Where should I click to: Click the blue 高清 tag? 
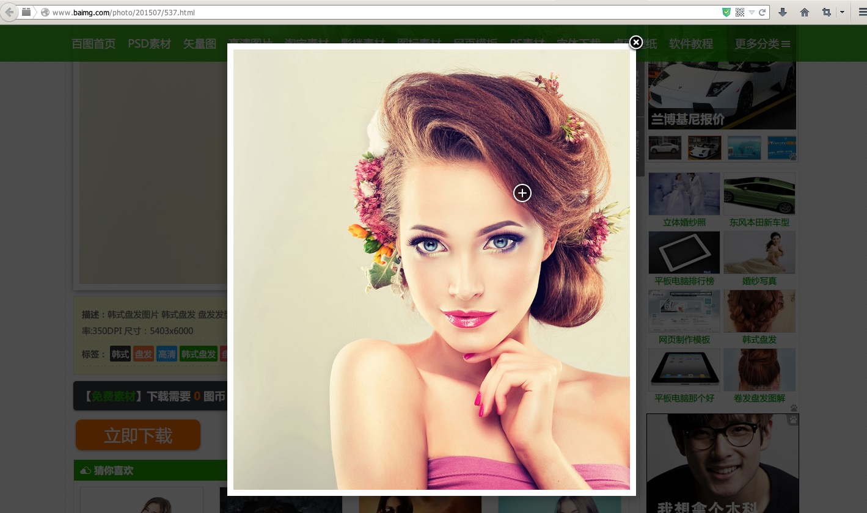pyautogui.click(x=167, y=354)
